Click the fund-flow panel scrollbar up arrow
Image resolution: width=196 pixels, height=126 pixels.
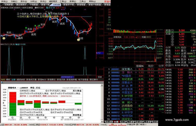pos(102,85)
